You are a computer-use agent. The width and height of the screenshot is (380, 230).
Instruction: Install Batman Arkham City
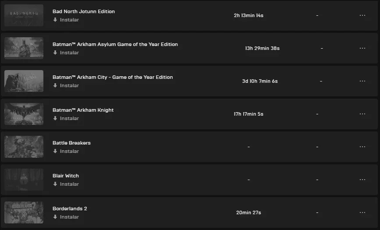point(66,85)
